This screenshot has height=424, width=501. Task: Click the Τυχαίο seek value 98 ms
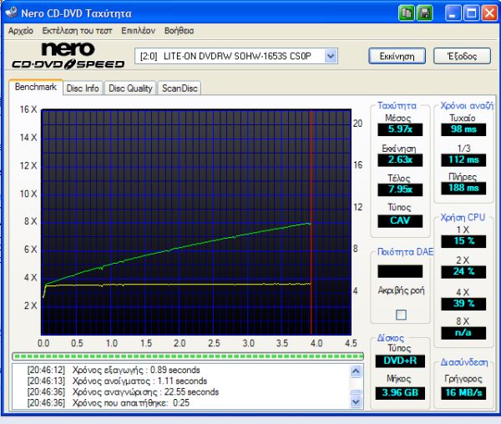point(463,129)
